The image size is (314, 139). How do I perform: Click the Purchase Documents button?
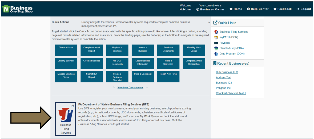click(168, 50)
